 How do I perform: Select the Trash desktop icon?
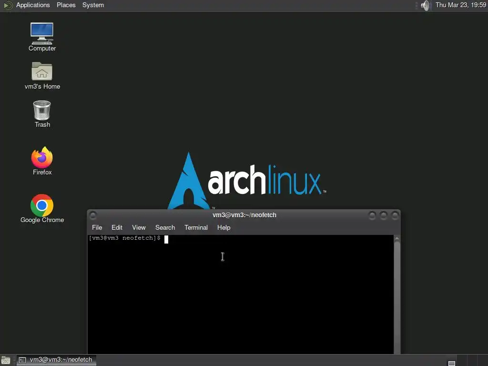tap(42, 114)
